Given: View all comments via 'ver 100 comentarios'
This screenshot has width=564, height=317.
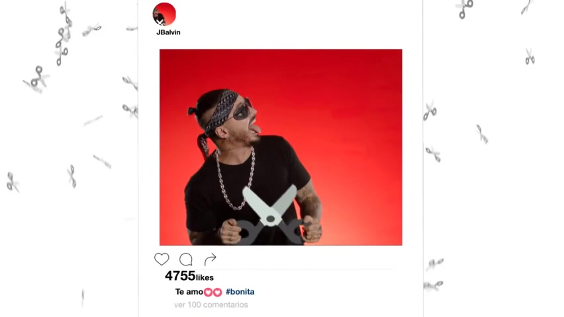Looking at the screenshot, I should pyautogui.click(x=211, y=305).
